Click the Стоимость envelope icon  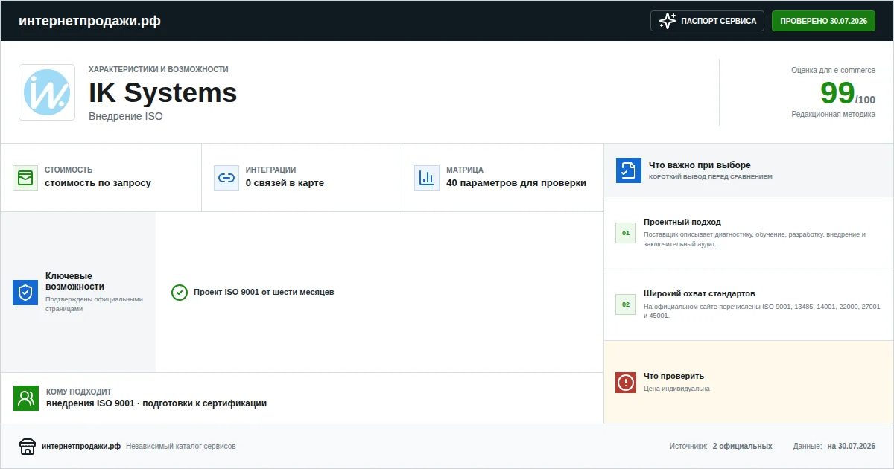(25, 178)
